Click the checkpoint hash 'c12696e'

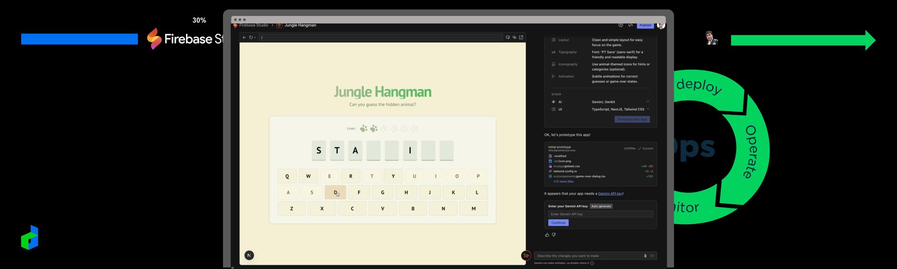(x=629, y=149)
